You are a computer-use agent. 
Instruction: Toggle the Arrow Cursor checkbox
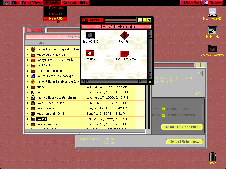point(164,109)
